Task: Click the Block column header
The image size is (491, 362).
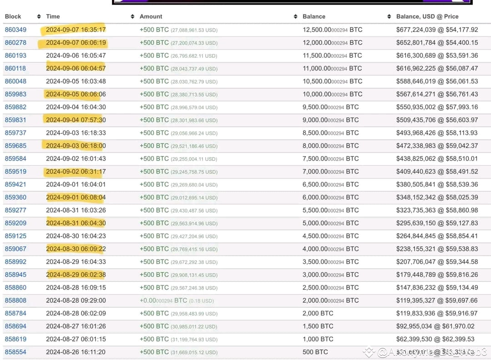Action: 13,16
